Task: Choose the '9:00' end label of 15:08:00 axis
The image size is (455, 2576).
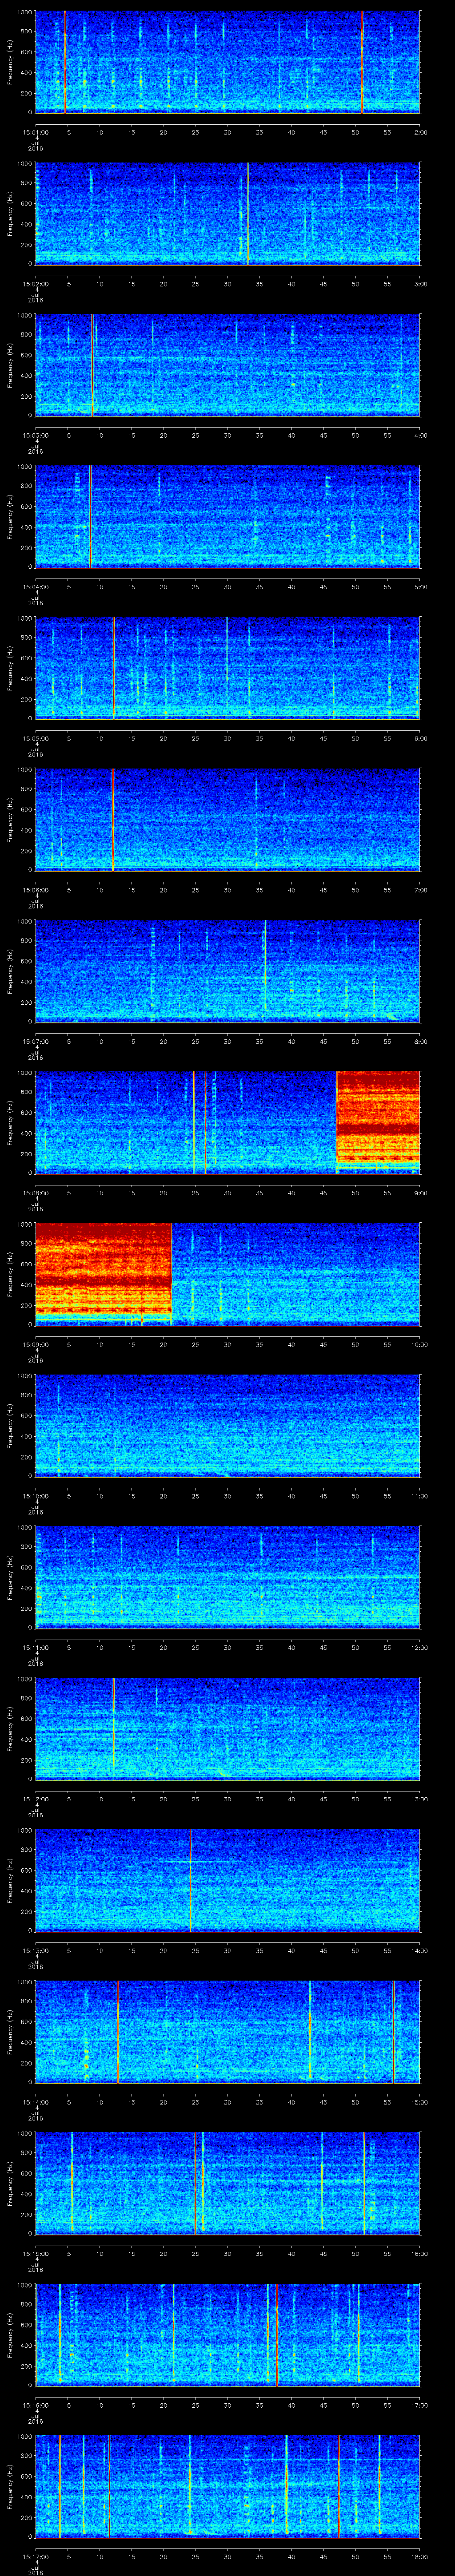Action: 420,1194
